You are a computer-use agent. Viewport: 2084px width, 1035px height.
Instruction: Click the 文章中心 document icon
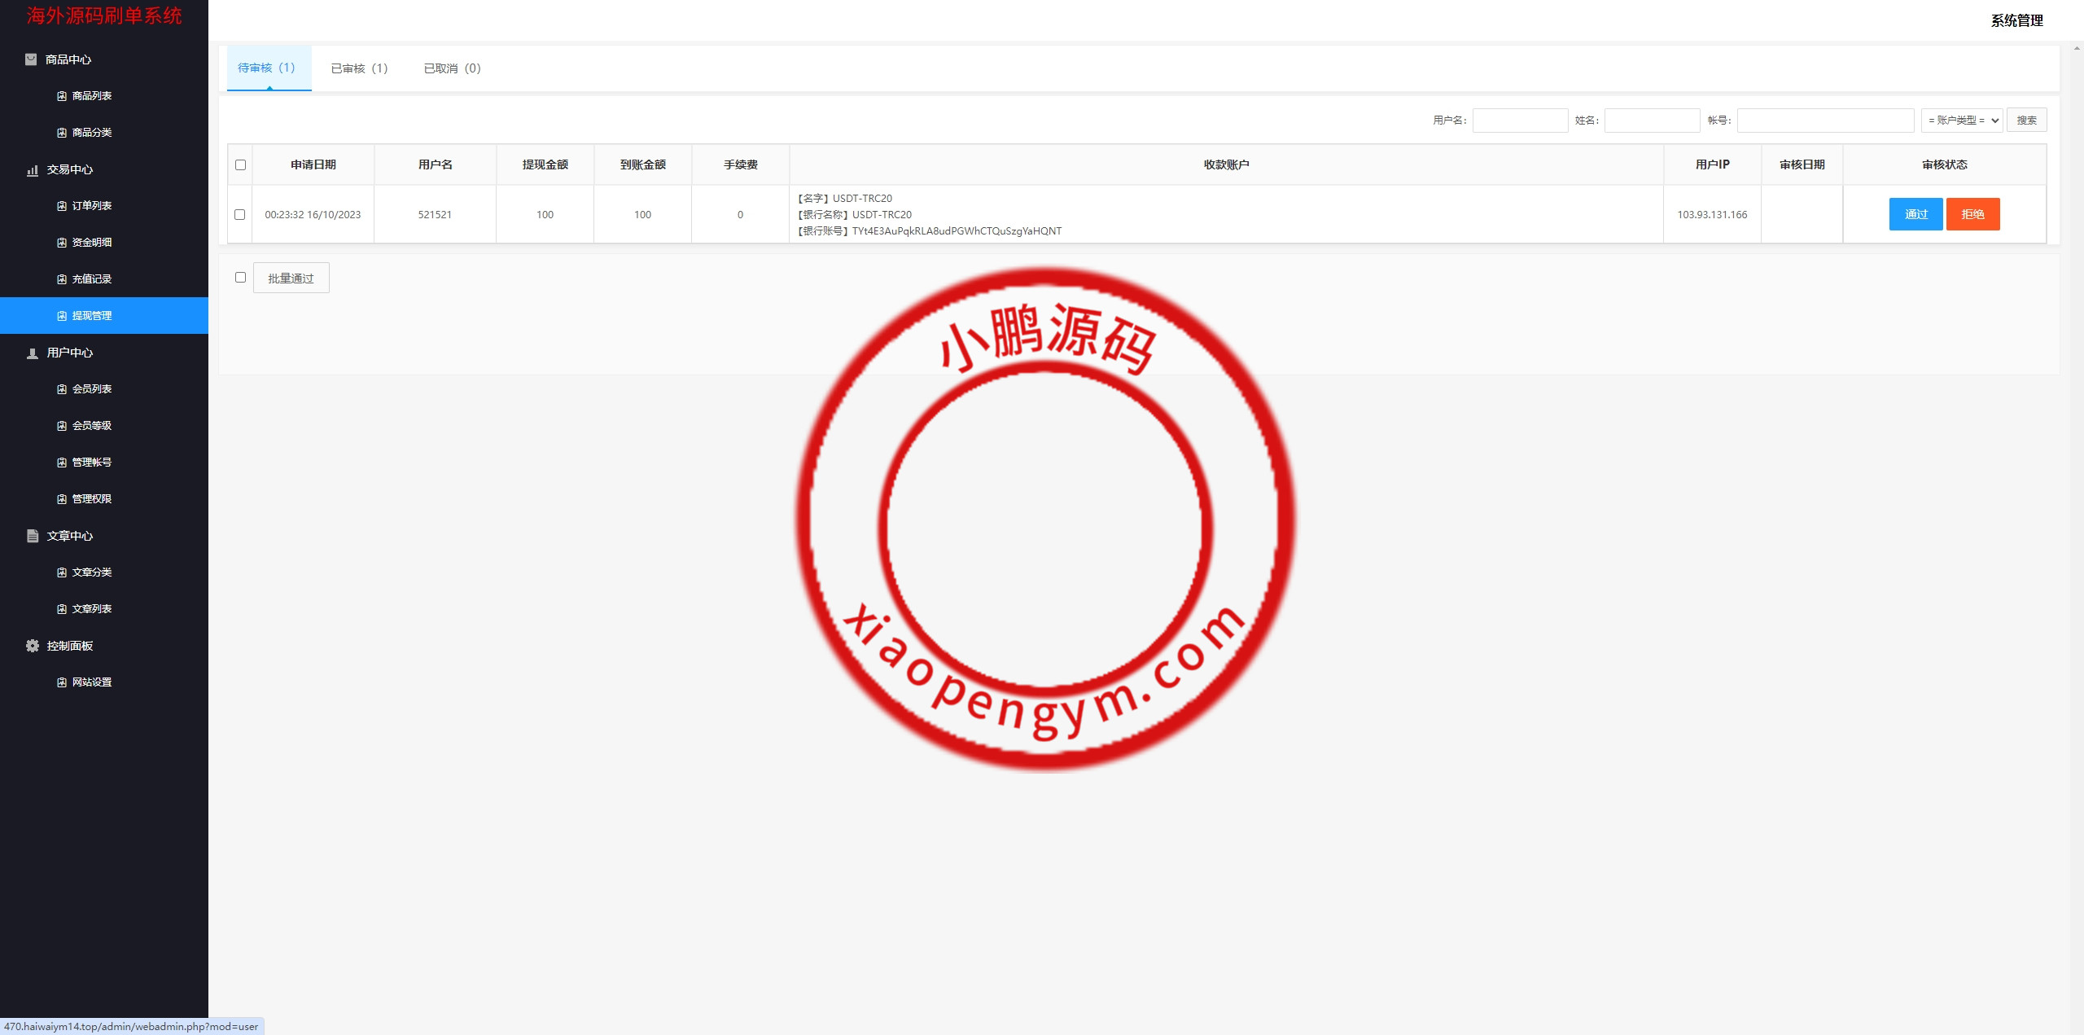33,536
